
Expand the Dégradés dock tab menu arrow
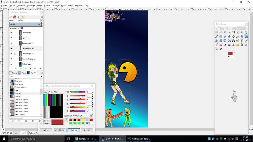[42, 73]
